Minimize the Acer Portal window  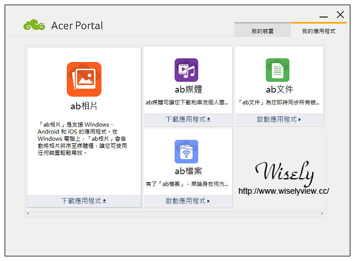[x=323, y=17]
